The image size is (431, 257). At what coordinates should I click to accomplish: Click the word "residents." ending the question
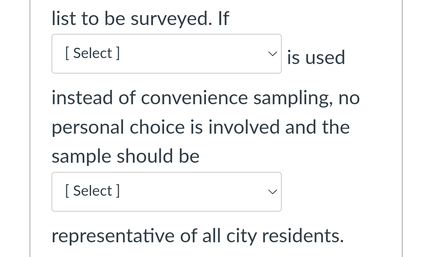(x=303, y=236)
